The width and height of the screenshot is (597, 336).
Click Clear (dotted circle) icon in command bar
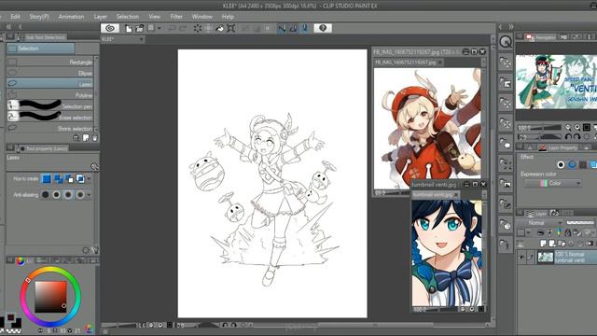[x=197, y=28]
